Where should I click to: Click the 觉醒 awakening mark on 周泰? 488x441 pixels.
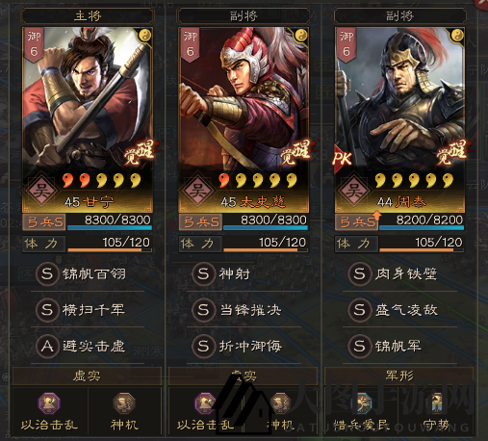point(452,151)
